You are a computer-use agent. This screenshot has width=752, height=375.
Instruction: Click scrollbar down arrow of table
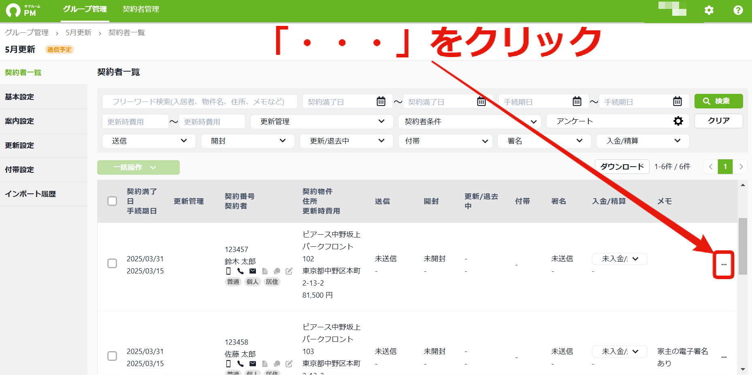coord(743,369)
